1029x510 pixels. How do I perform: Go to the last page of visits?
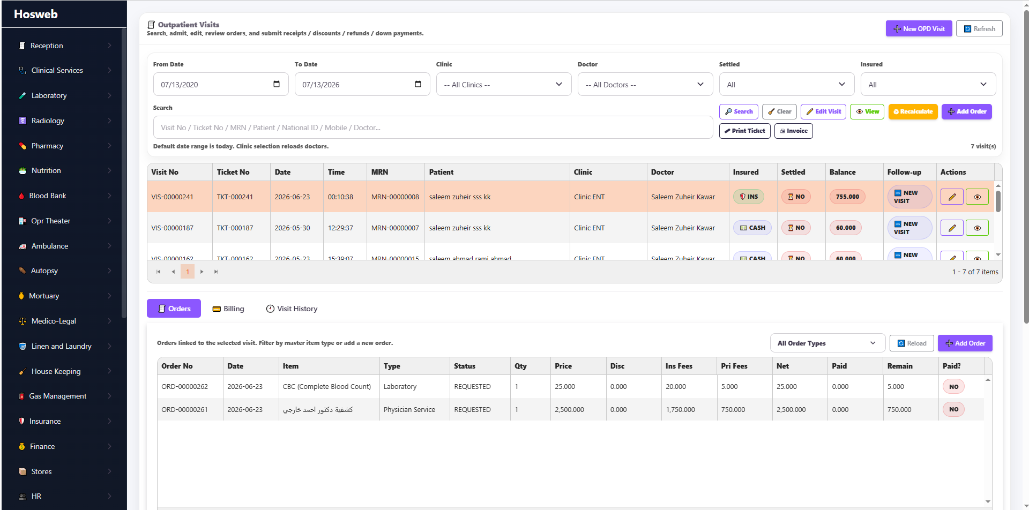click(x=217, y=272)
